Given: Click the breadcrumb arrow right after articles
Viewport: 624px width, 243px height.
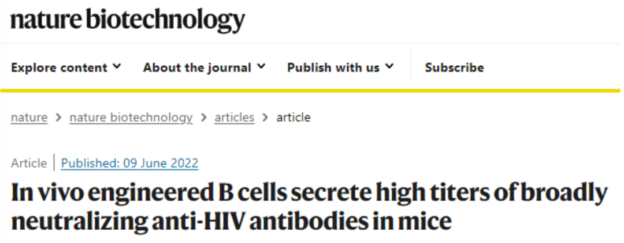Looking at the screenshot, I should (x=265, y=118).
